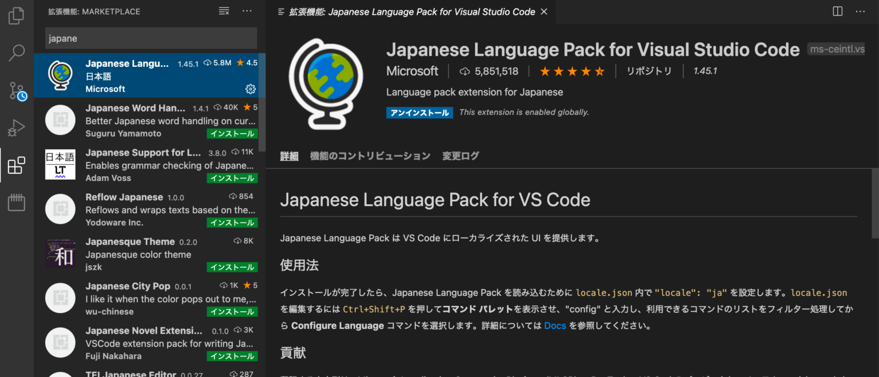Split the editor using the layout icon
Screen dimensions: 879x377
[837, 11]
